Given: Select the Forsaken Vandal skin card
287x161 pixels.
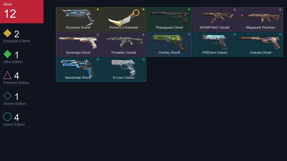Looking at the screenshot, I should (124, 45).
